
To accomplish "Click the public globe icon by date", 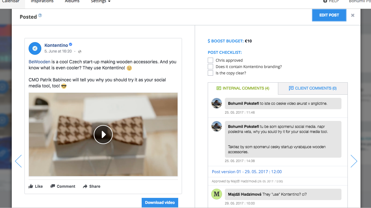I will (80, 51).
